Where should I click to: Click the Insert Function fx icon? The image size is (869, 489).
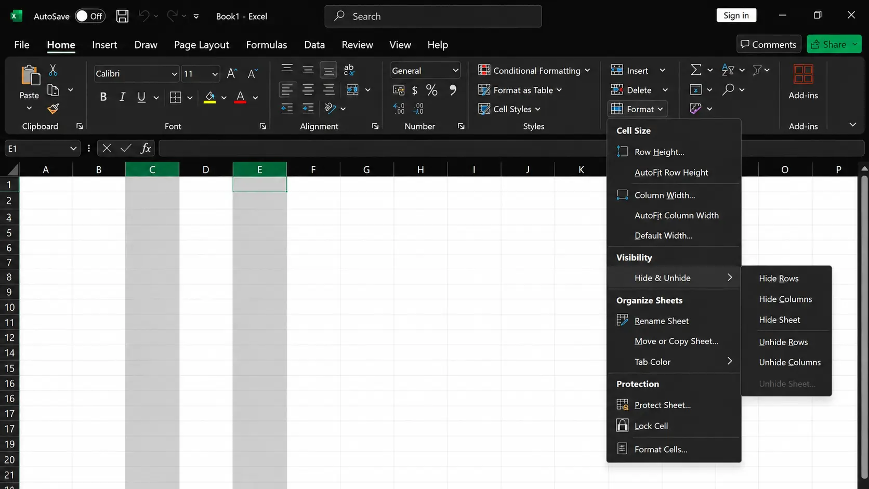(x=146, y=148)
